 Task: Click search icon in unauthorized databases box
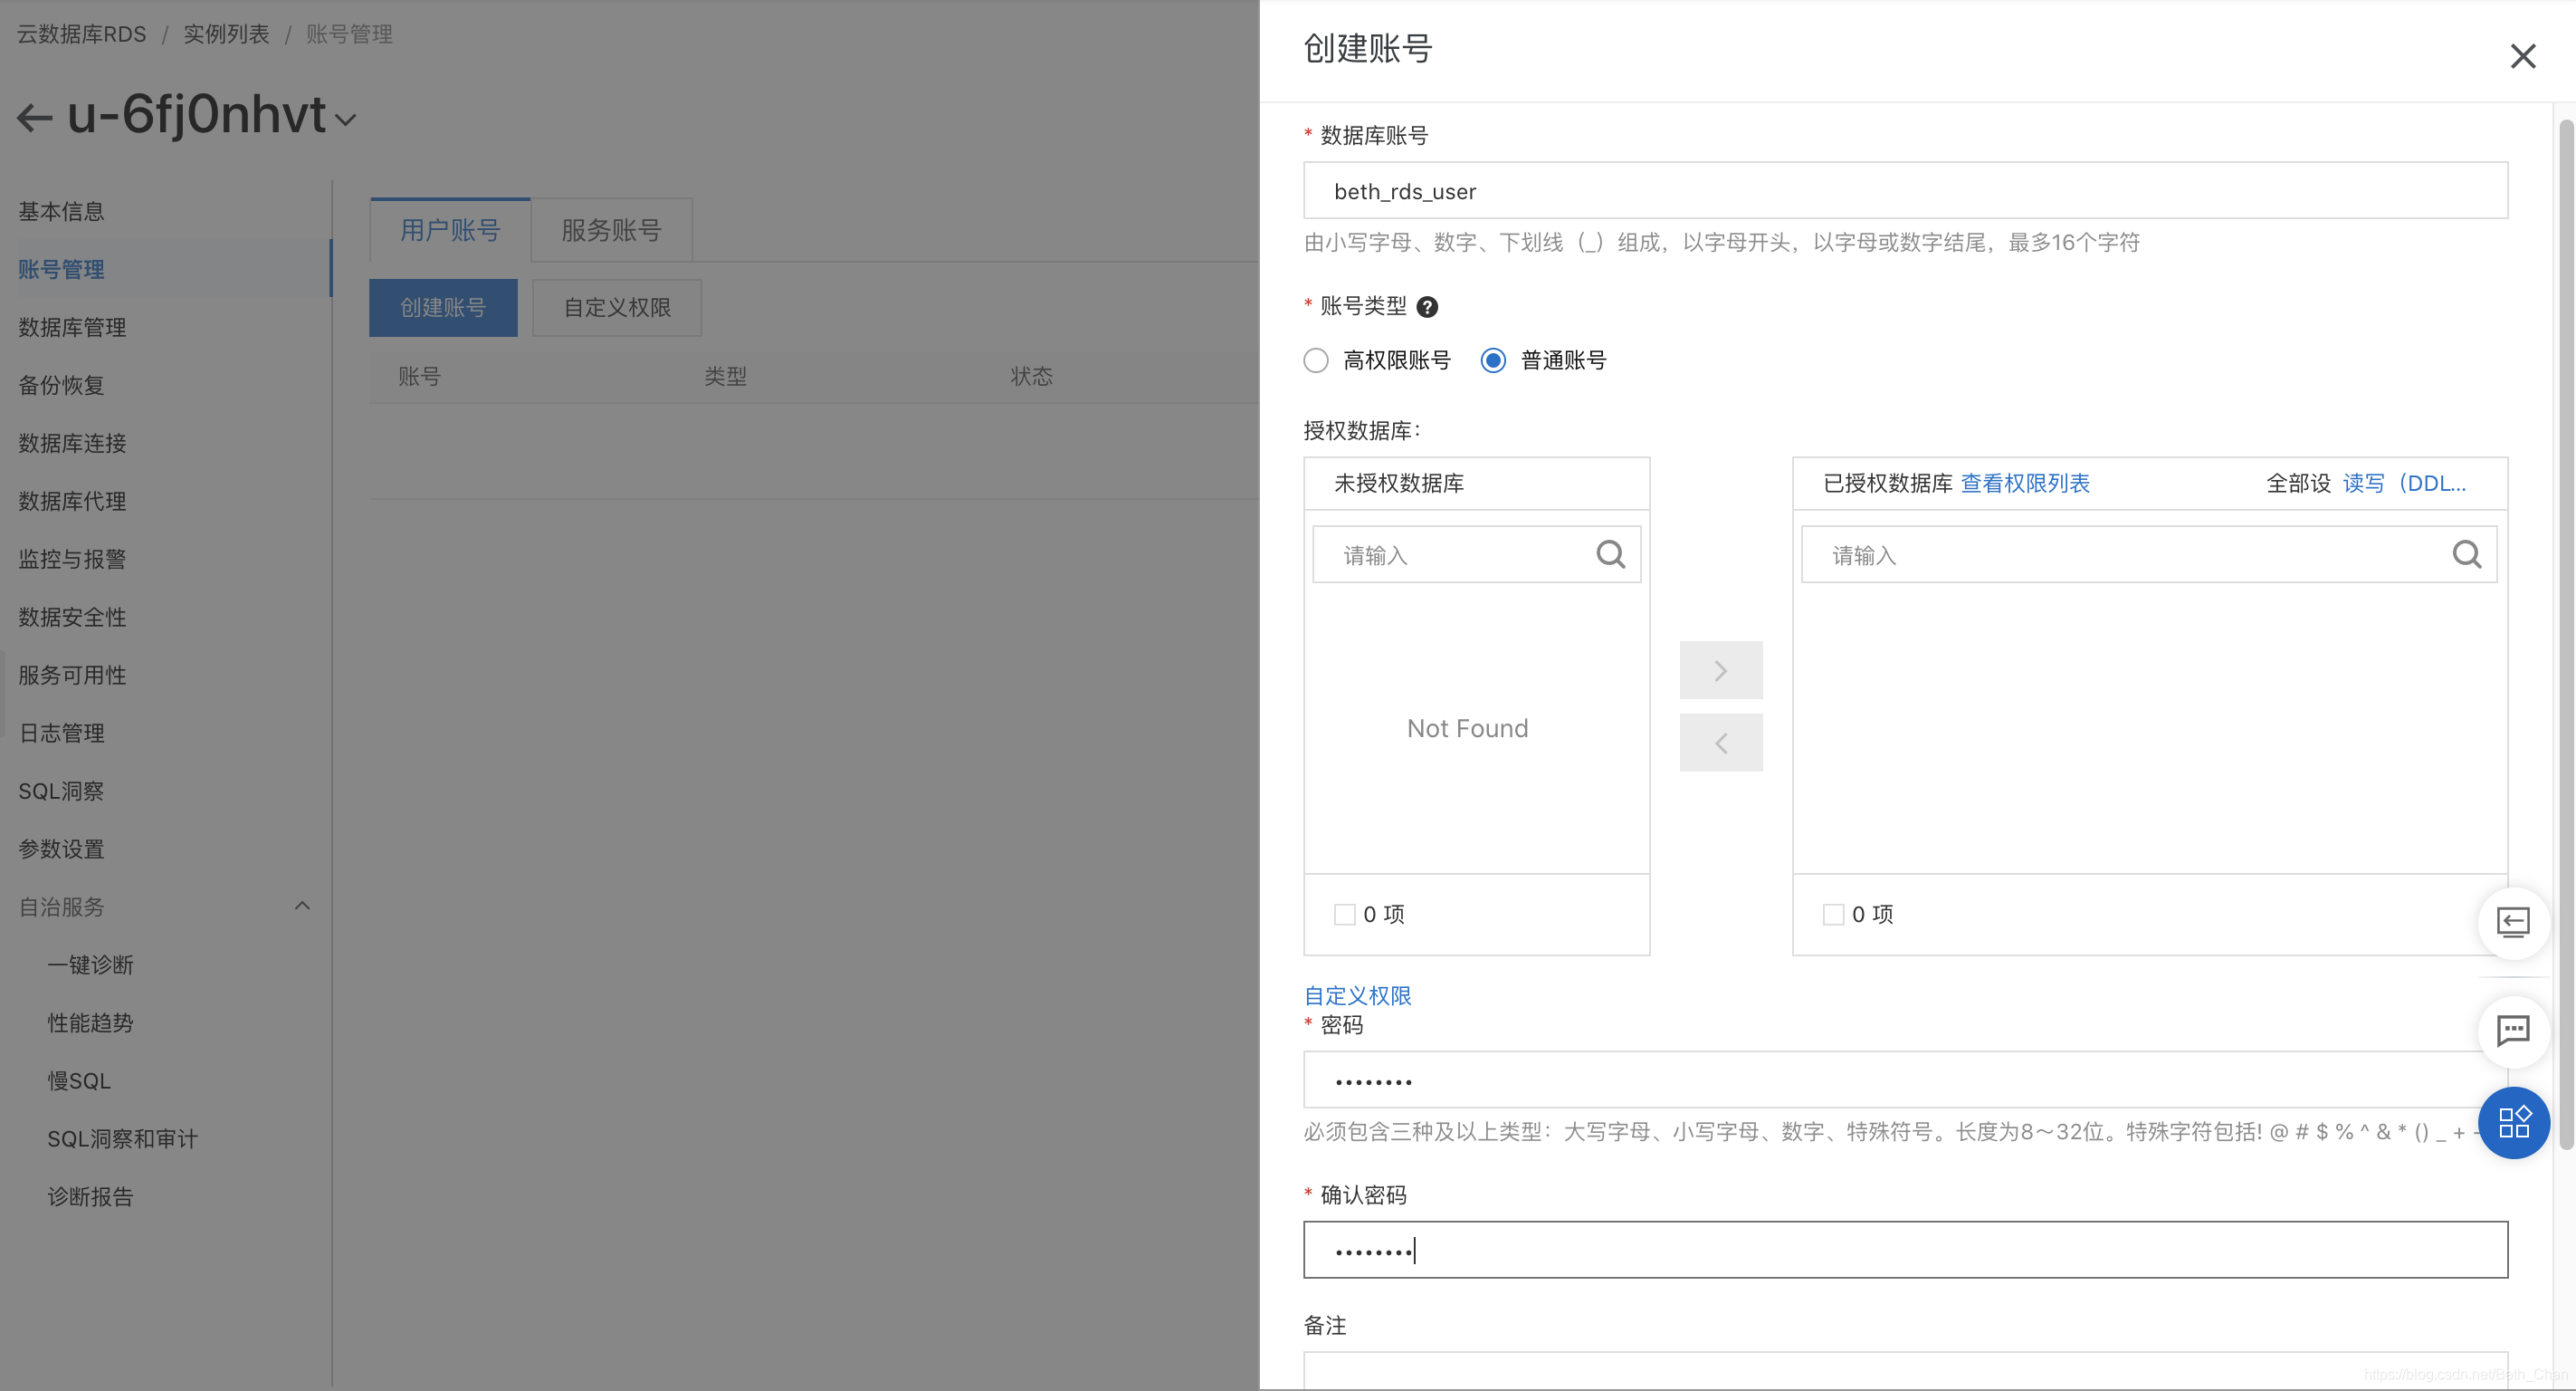(1610, 554)
